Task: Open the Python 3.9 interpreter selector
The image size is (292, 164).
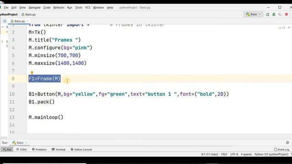Action: click(271, 154)
